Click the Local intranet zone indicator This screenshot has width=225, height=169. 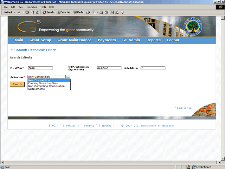(202, 167)
